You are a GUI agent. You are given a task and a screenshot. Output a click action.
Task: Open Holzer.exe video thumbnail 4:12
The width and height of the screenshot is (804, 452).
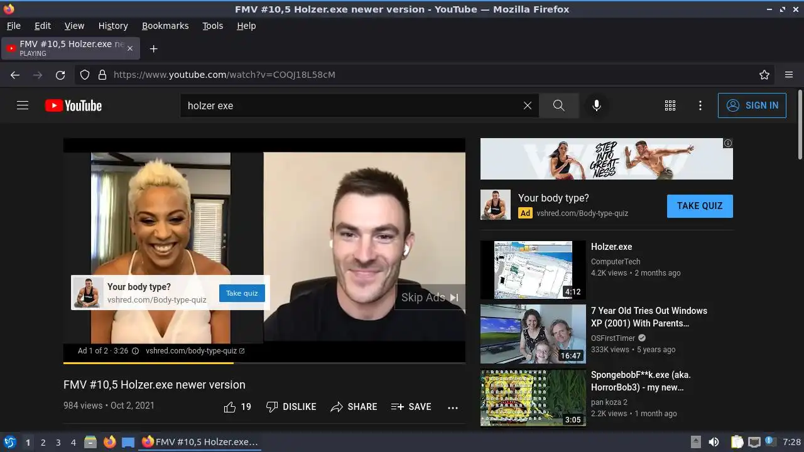point(533,270)
